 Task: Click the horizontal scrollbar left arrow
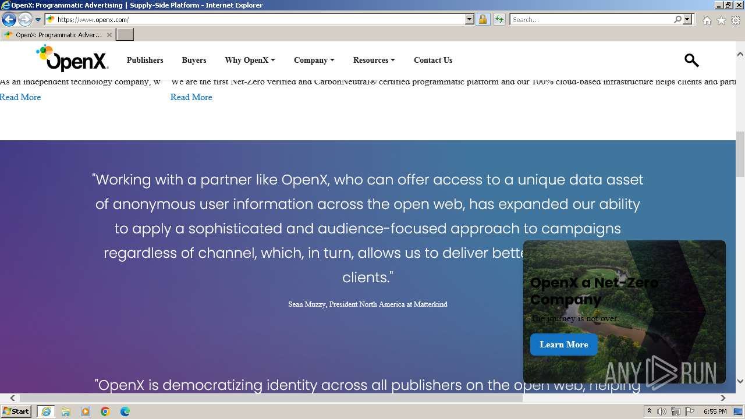click(12, 398)
